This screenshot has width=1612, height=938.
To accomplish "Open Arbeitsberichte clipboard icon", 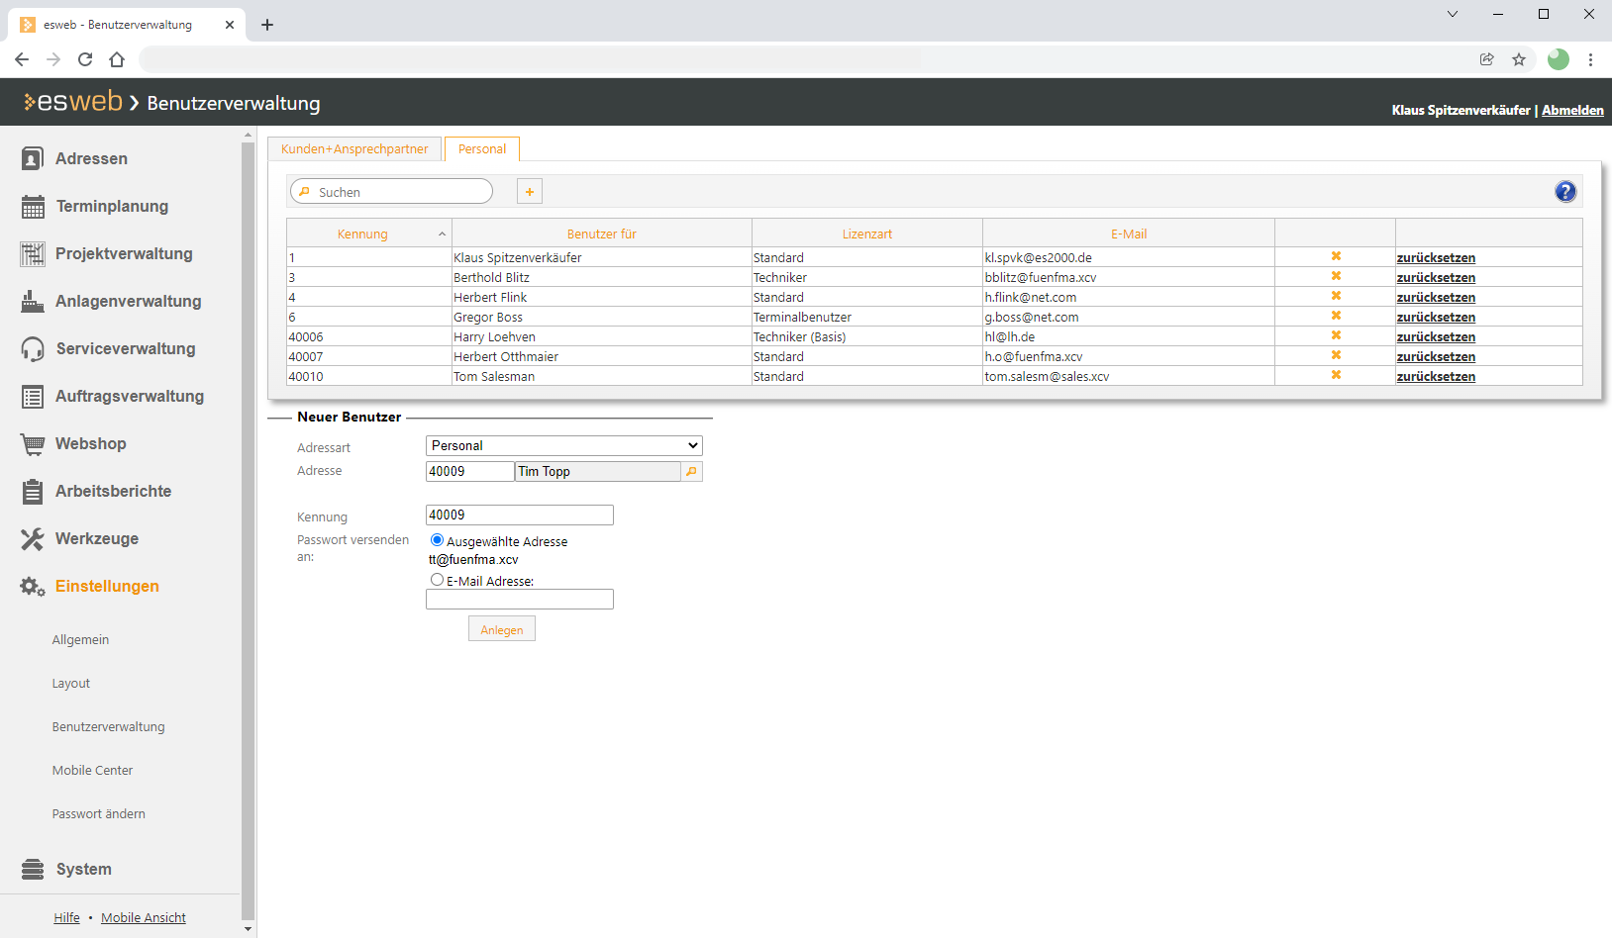I will click(x=33, y=491).
